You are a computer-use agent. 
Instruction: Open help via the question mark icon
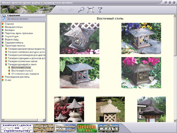click(x=100, y=10)
